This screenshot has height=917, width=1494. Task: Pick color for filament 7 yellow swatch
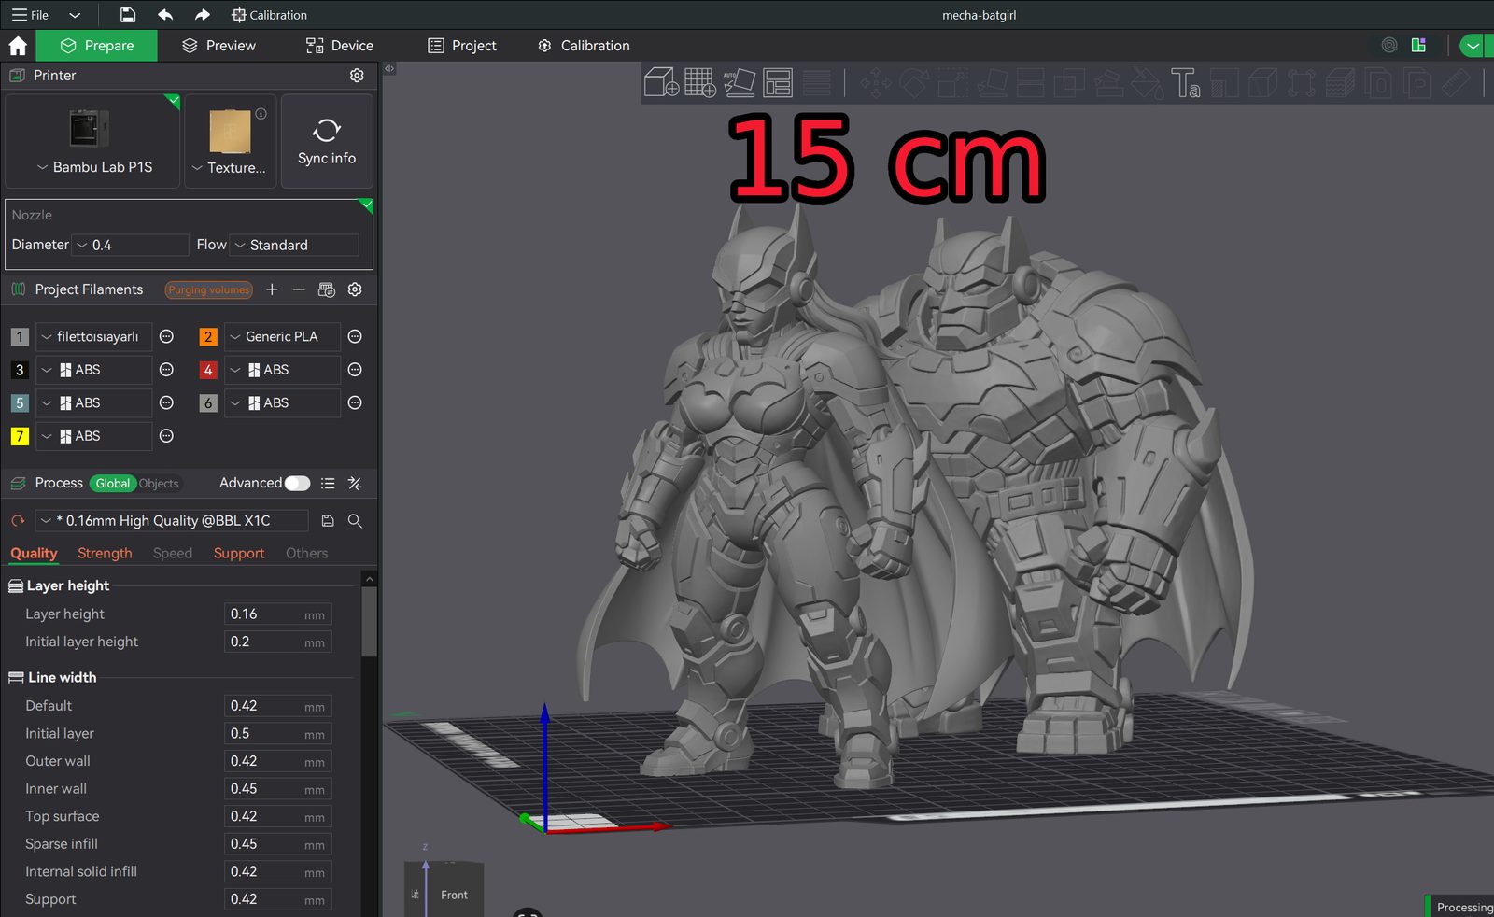20,436
